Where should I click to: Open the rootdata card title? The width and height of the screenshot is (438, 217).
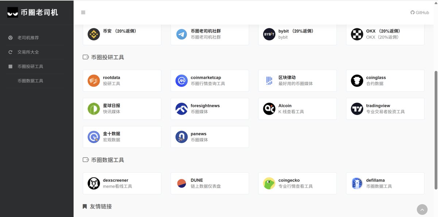(111, 78)
